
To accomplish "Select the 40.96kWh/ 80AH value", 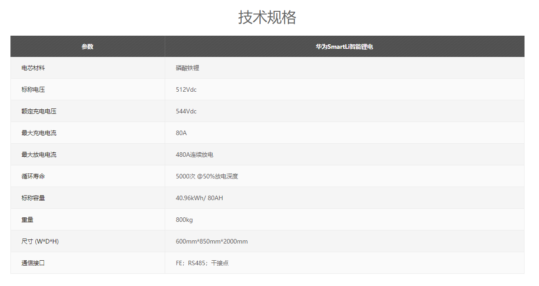I will (200, 198).
